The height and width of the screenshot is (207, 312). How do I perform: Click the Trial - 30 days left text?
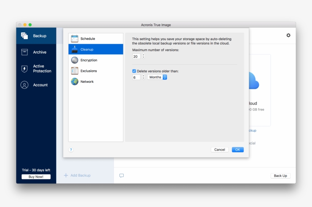click(x=36, y=170)
